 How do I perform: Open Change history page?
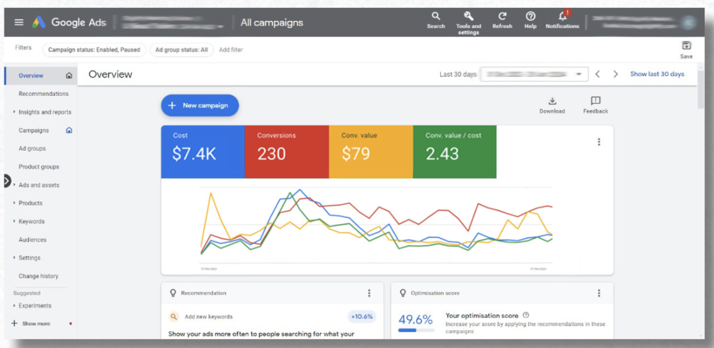[38, 276]
